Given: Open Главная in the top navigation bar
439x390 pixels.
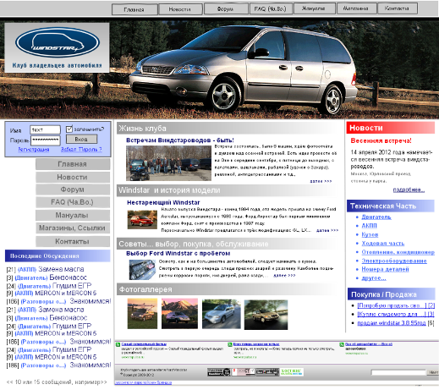Looking at the screenshot, I should (x=134, y=9).
